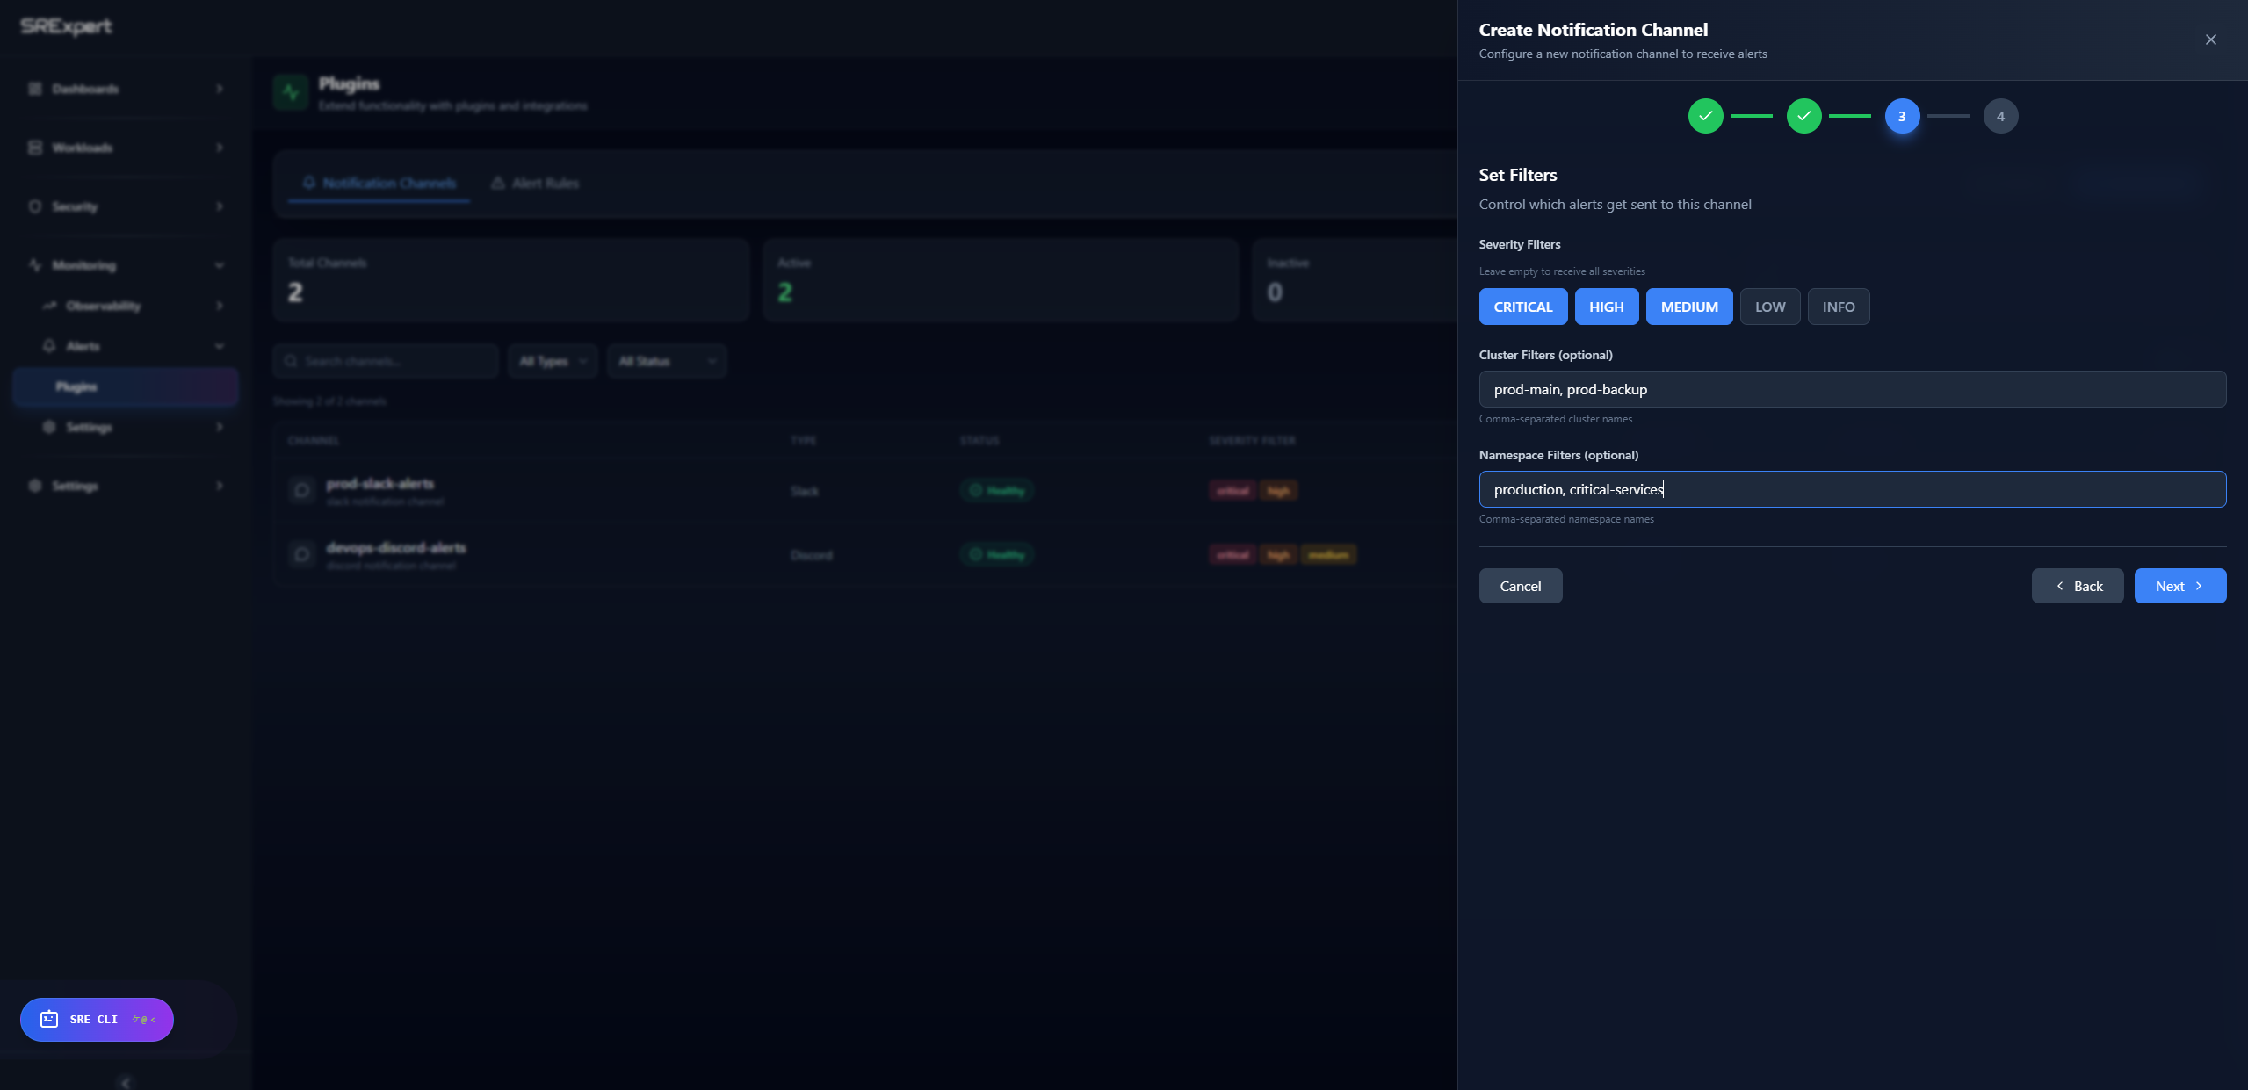
Task: Toggle the INFO severity filter on
Action: pyautogui.click(x=1838, y=307)
